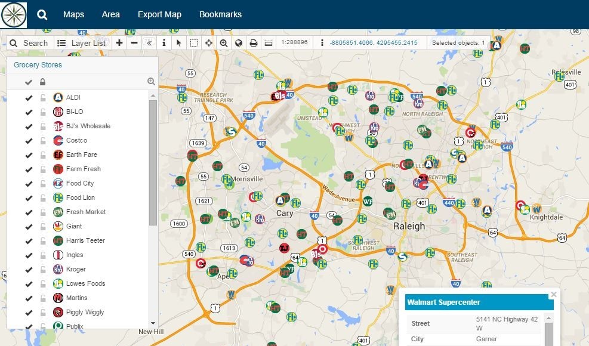Open the Bookmarks menu
Image resolution: width=589 pixels, height=346 pixels.
[x=220, y=15]
